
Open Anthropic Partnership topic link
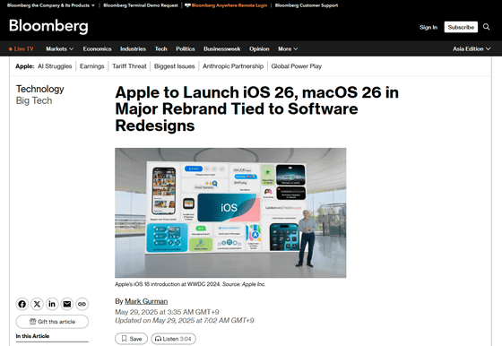(233, 66)
